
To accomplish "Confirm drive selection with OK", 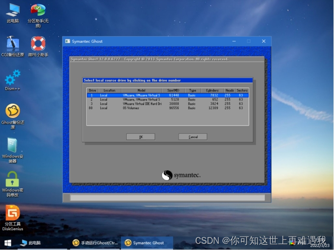I will click(141, 137).
